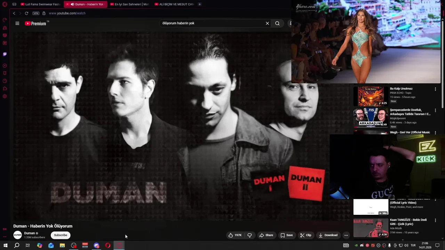Click the padlock site security icon
Image resolution: width=445 pixels, height=250 pixels.
pyautogui.click(x=44, y=13)
